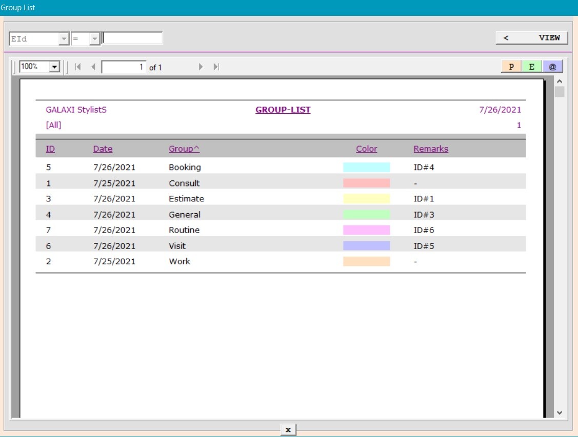
Task: Click ID 6 in Visit row
Action: 48,246
